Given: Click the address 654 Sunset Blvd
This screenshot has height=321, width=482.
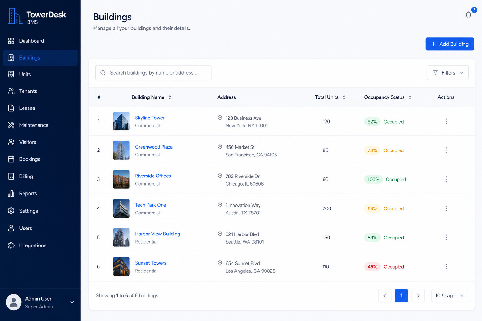Looking at the screenshot, I should pyautogui.click(x=243, y=264).
